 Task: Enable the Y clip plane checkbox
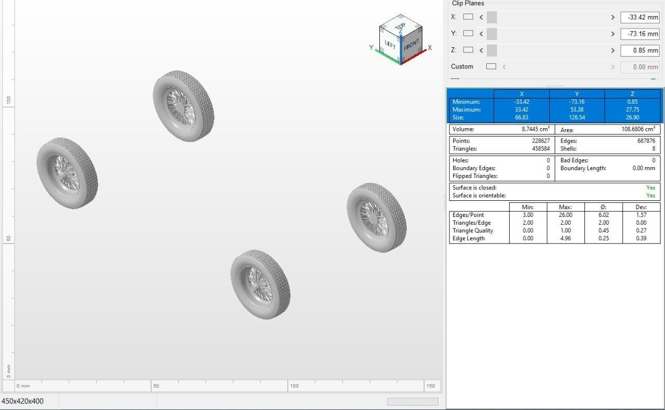pyautogui.click(x=468, y=34)
